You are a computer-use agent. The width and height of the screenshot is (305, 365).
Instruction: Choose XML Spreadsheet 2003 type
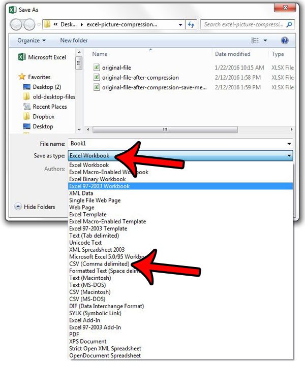181,250
